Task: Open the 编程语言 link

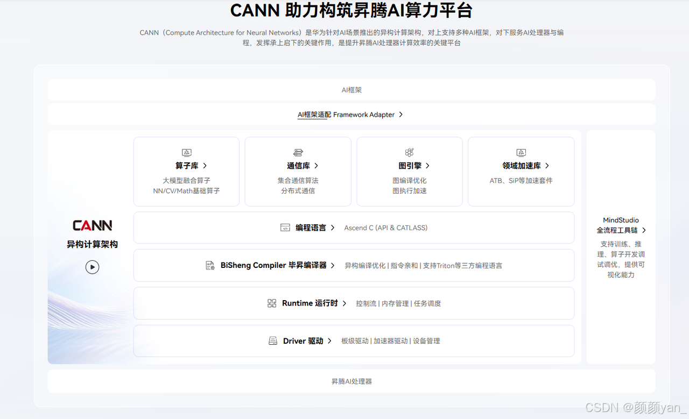Action: tap(311, 228)
